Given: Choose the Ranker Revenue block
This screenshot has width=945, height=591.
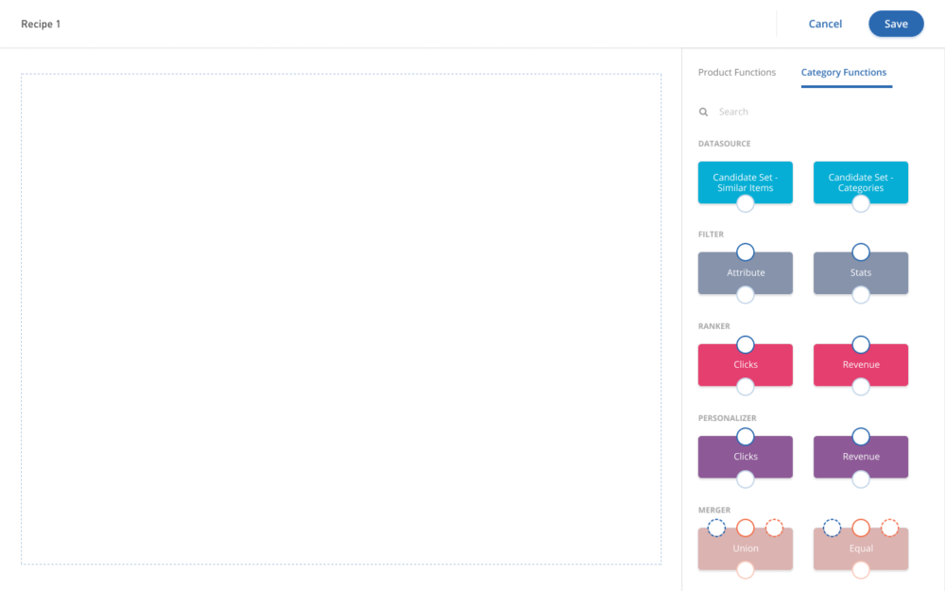Looking at the screenshot, I should [860, 365].
